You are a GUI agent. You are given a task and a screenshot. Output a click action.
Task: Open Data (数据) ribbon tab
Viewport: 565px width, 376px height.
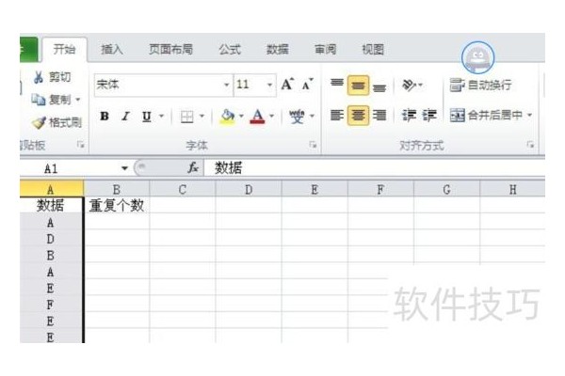278,49
